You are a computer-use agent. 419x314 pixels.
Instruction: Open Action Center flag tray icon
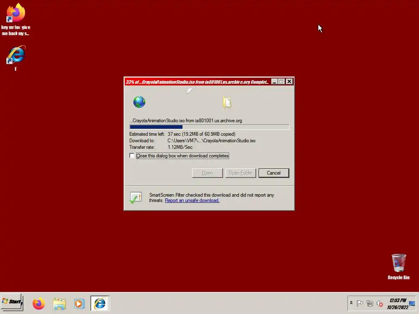point(360,303)
